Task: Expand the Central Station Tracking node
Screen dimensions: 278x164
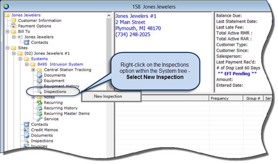Action: (x=33, y=70)
